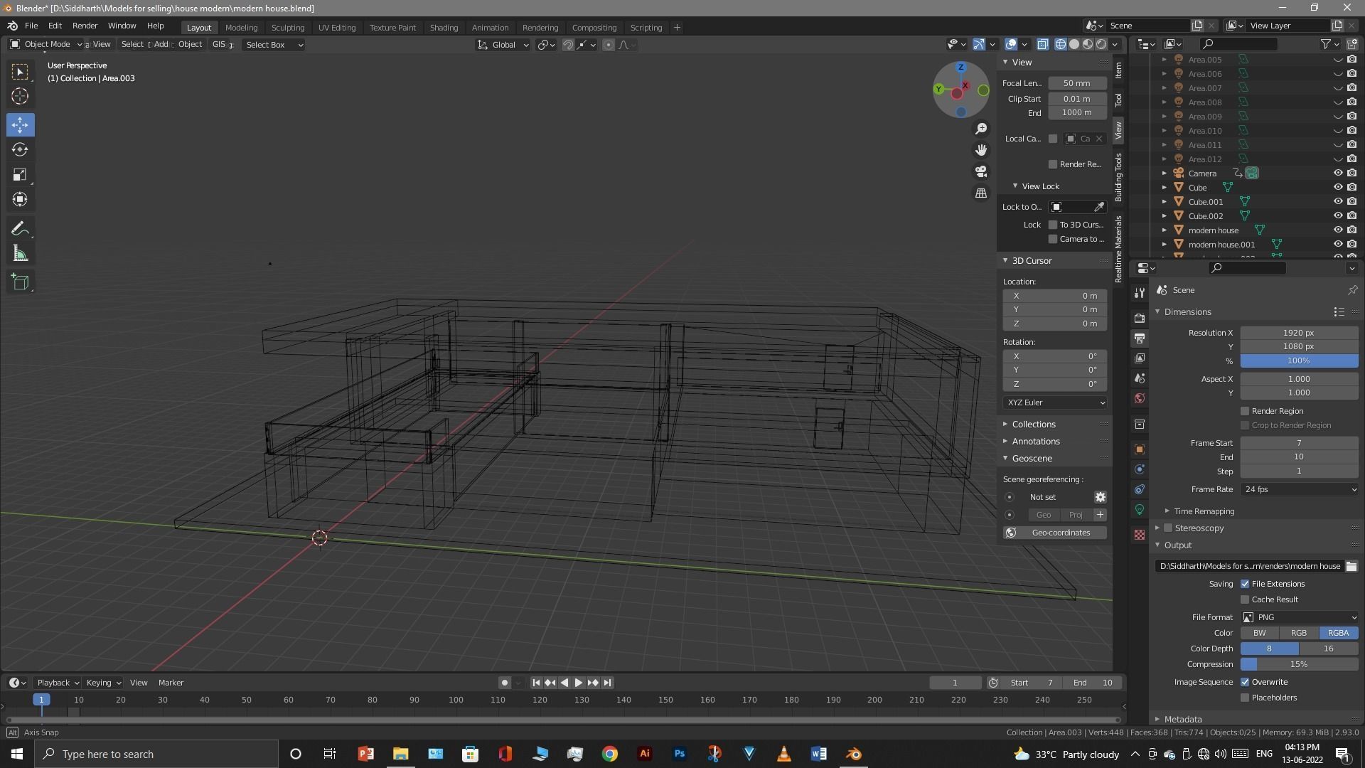This screenshot has height=768, width=1365.
Task: Select the Annotate tool
Action: click(20, 229)
